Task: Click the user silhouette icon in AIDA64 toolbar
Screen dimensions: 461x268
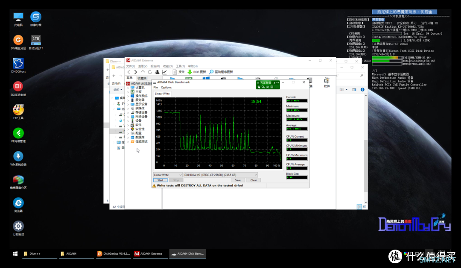Action: (x=157, y=72)
